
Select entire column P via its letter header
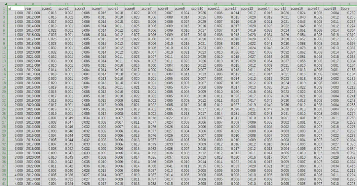click(x=265, y=4)
